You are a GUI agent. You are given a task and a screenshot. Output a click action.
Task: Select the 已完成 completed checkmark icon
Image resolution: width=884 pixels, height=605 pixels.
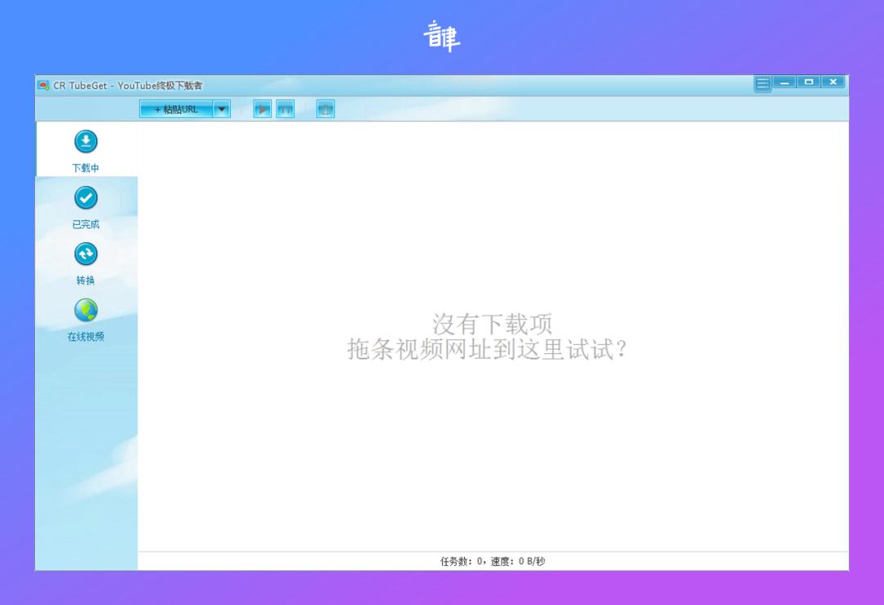(85, 198)
